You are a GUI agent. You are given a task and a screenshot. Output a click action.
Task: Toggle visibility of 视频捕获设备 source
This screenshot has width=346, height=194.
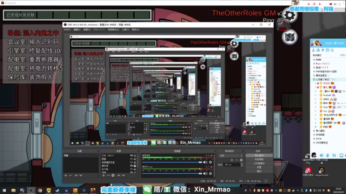pyautogui.click(x=131, y=163)
